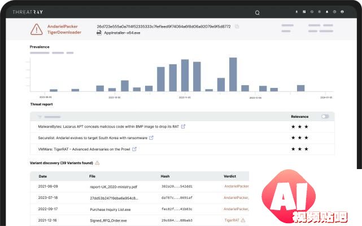Screen dimensions: 362x226
Task: Click the AndarielPacker family label in header
Action: pyautogui.click(x=63, y=26)
